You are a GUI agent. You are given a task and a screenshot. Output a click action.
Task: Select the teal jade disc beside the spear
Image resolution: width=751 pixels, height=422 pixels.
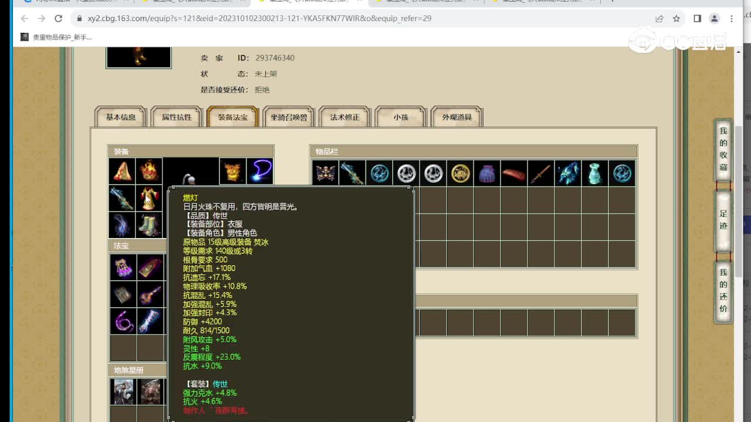(379, 173)
